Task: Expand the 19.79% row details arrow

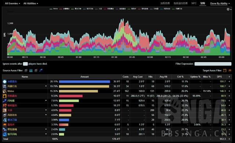Action: (x=46, y=86)
